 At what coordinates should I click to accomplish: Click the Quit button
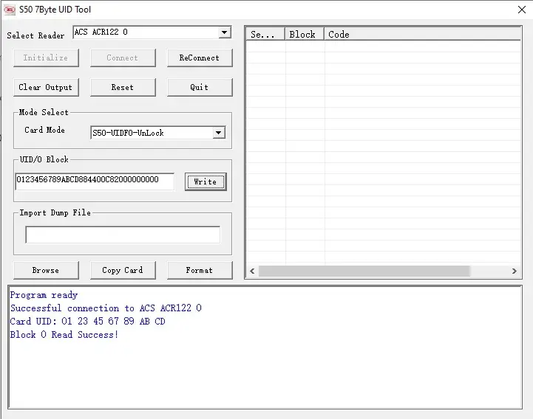coord(199,87)
